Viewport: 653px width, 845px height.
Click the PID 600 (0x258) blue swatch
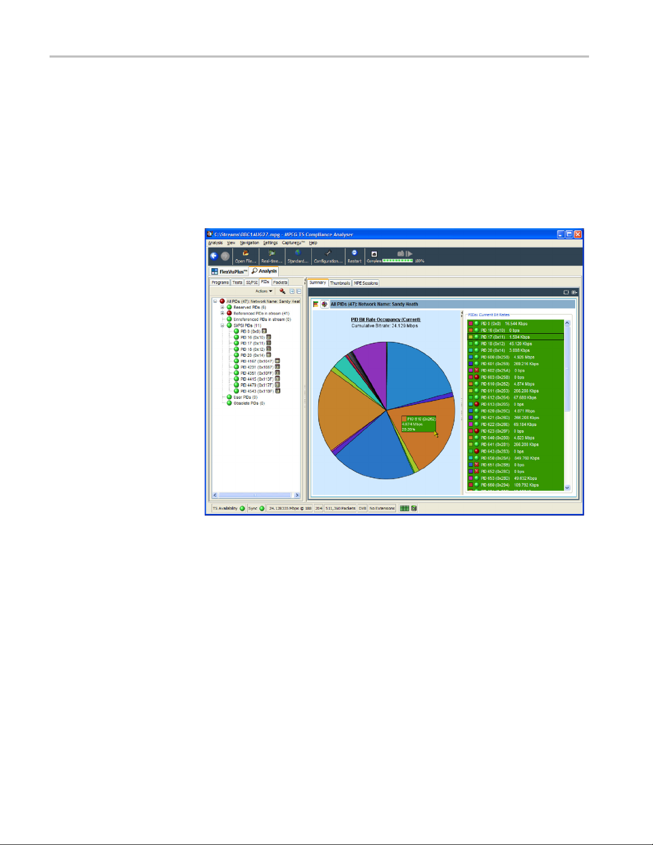471,357
